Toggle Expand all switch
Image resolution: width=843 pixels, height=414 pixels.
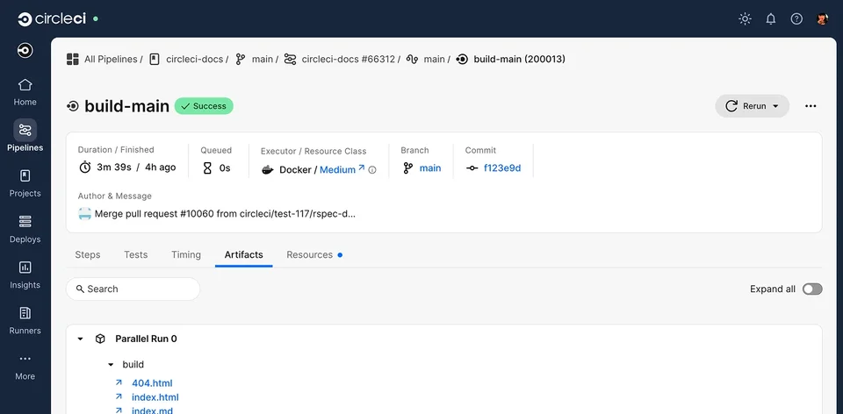pyautogui.click(x=812, y=289)
